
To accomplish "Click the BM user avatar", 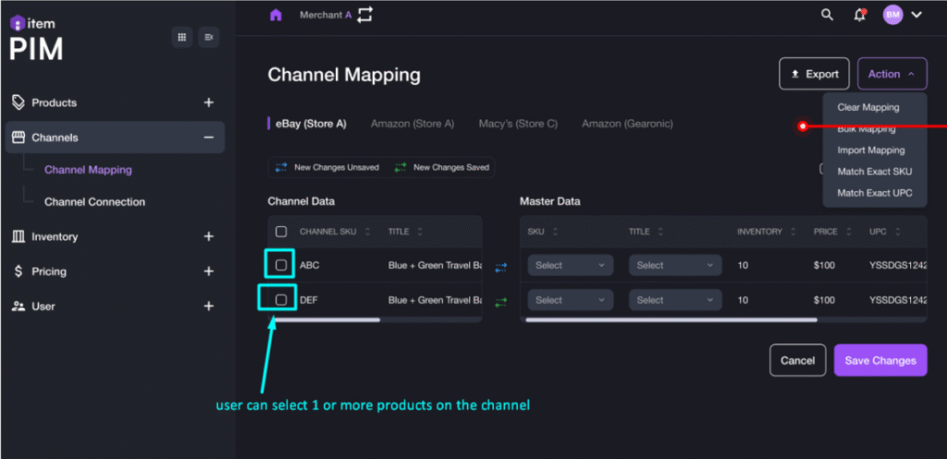I will click(892, 15).
